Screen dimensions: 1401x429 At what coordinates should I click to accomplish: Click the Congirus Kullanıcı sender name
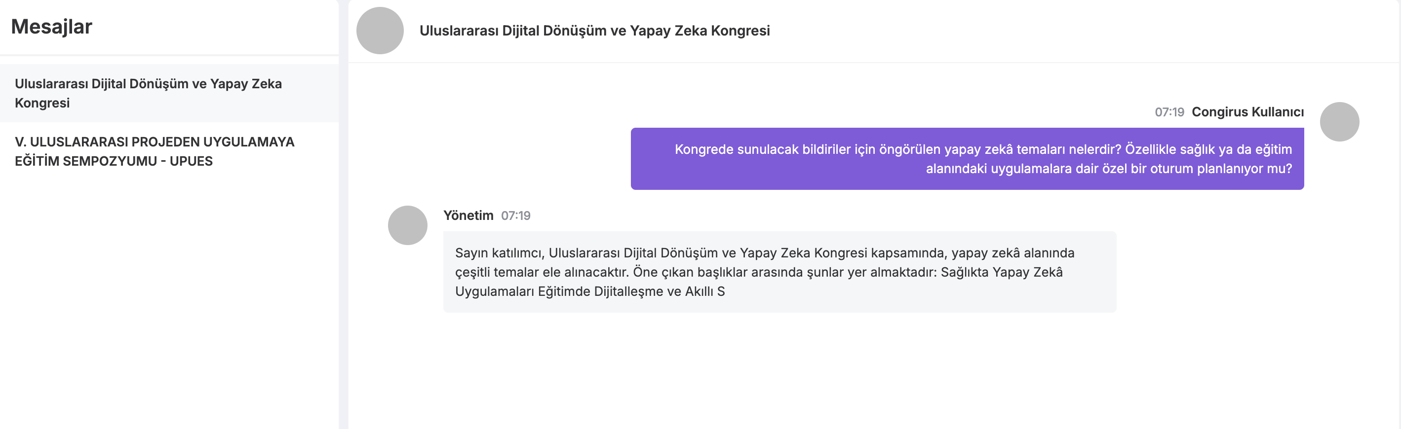pyautogui.click(x=1247, y=112)
